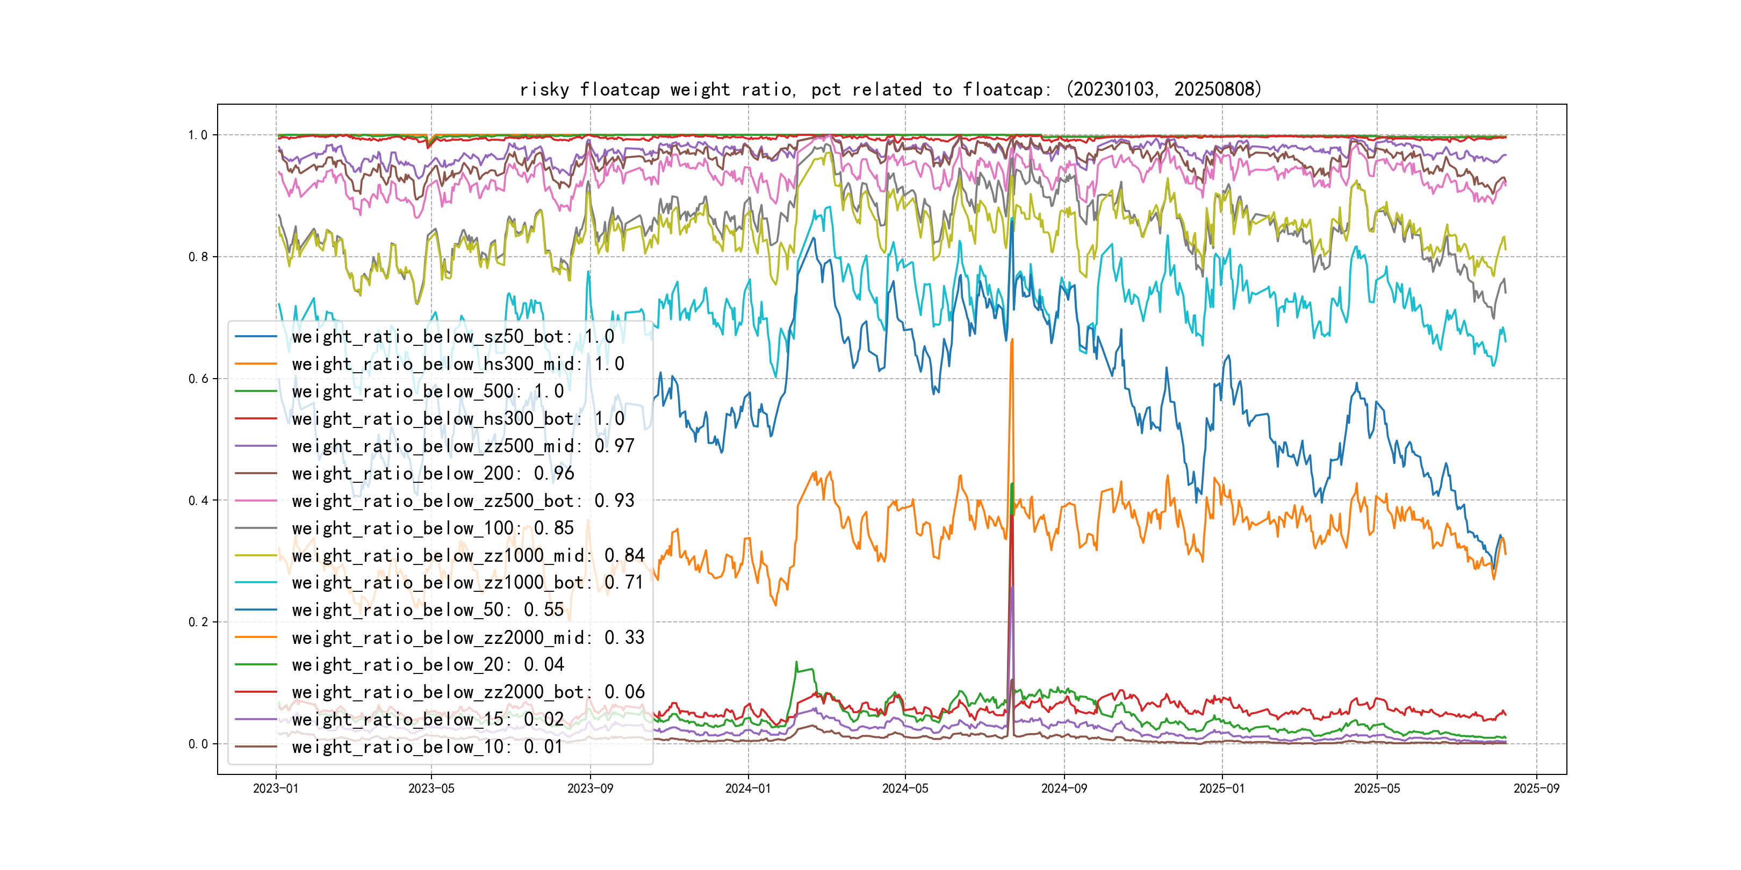
Task: Click the chart title text
Action: click(890, 89)
